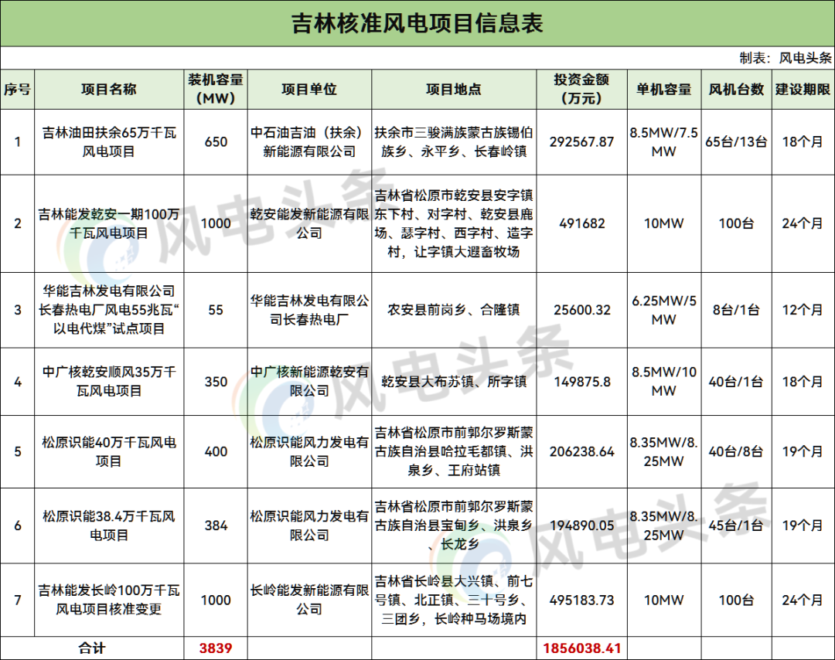Image resolution: width=835 pixels, height=660 pixels.
Task: Click the 8.5MW/10MW unit capacity cell
Action: pyautogui.click(x=664, y=382)
